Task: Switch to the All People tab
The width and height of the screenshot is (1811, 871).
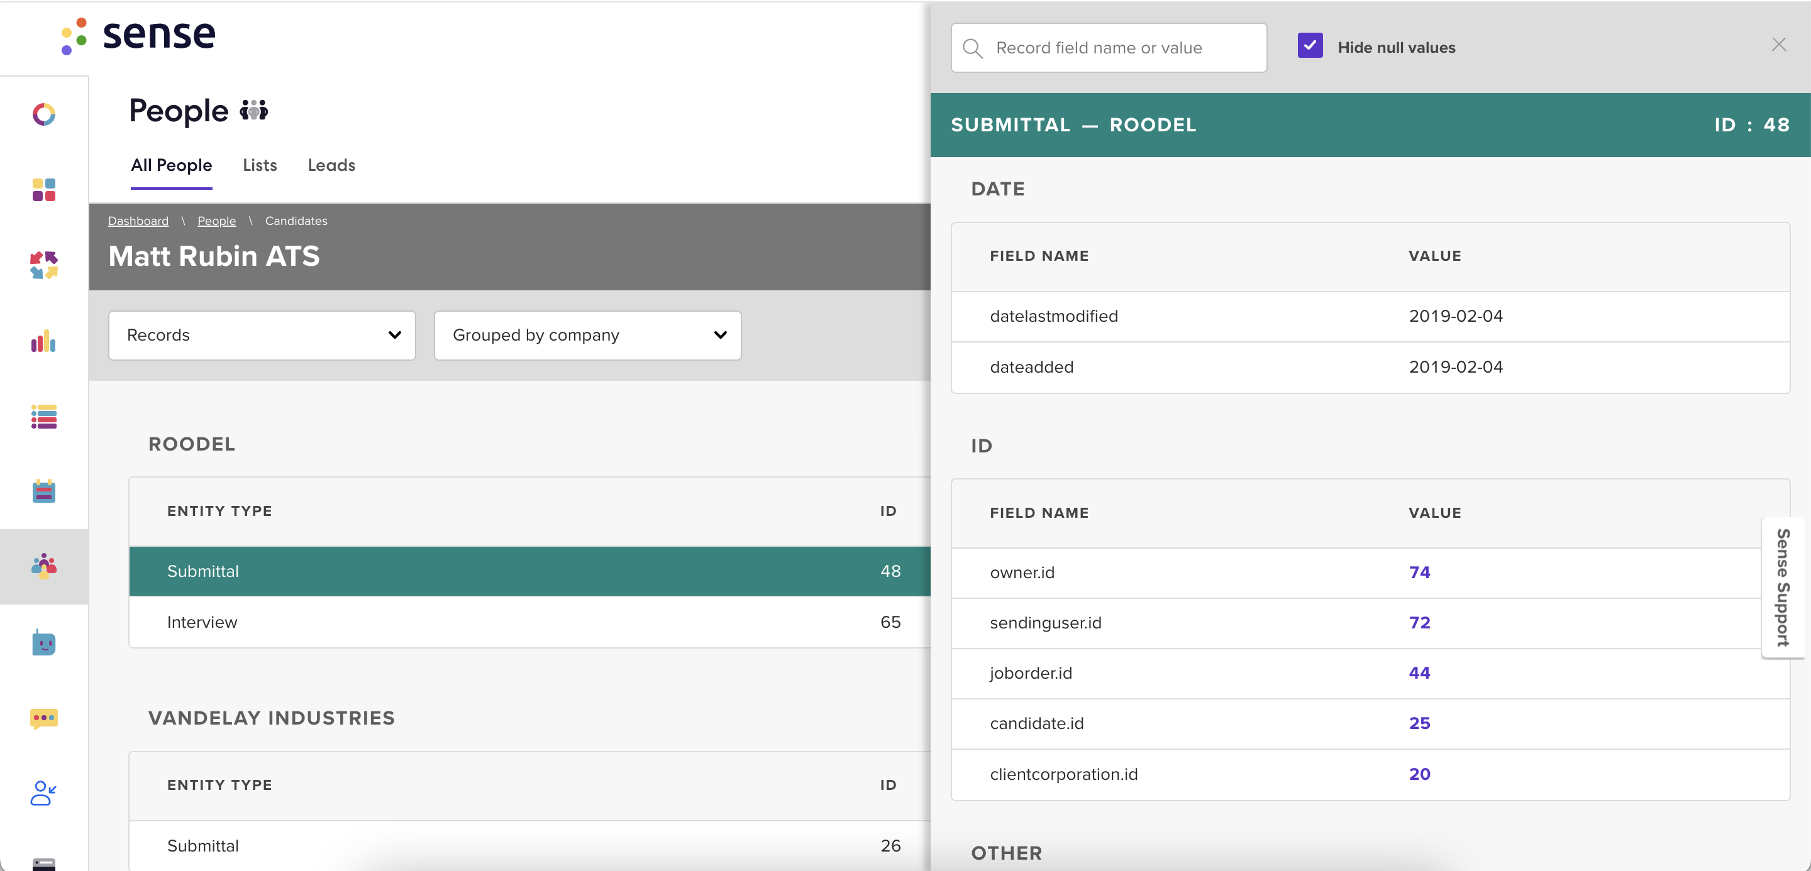Action: (x=172, y=165)
